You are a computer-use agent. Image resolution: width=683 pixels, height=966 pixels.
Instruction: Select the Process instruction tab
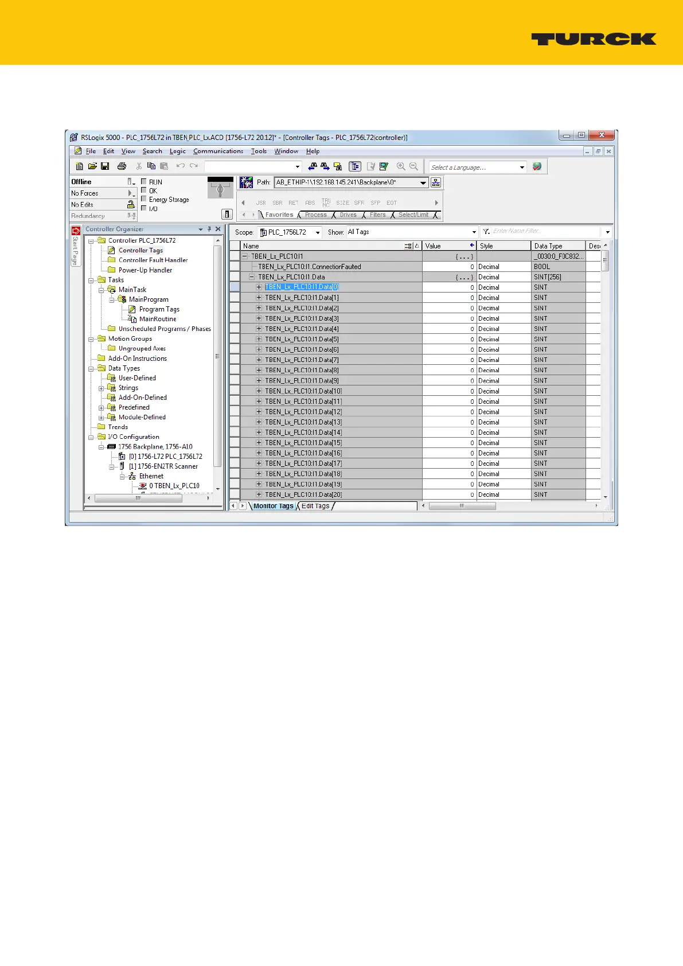[315, 215]
